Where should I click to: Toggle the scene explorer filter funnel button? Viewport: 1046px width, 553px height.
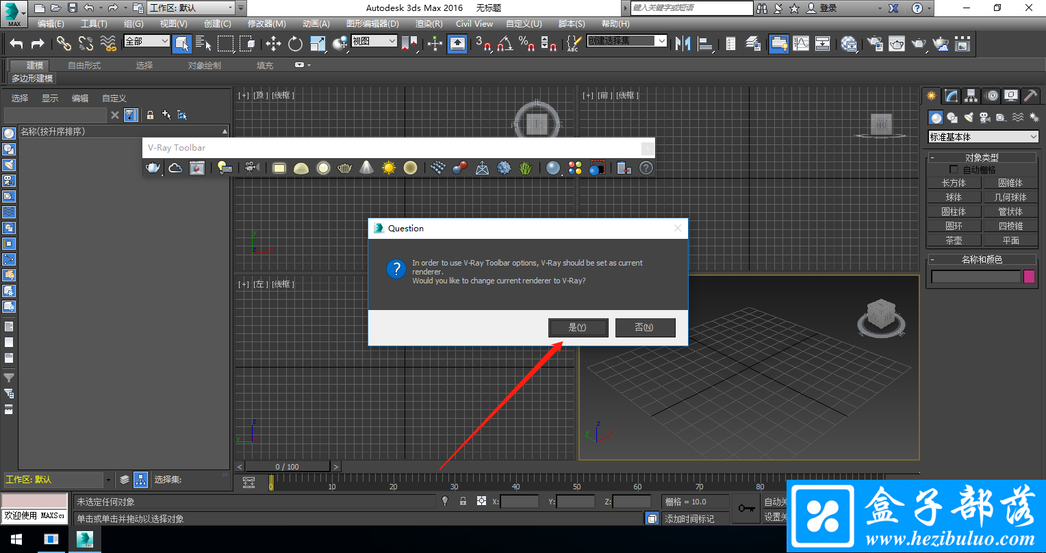(x=131, y=115)
